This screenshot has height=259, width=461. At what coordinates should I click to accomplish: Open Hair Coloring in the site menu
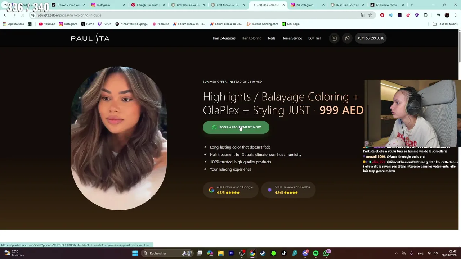click(x=251, y=38)
